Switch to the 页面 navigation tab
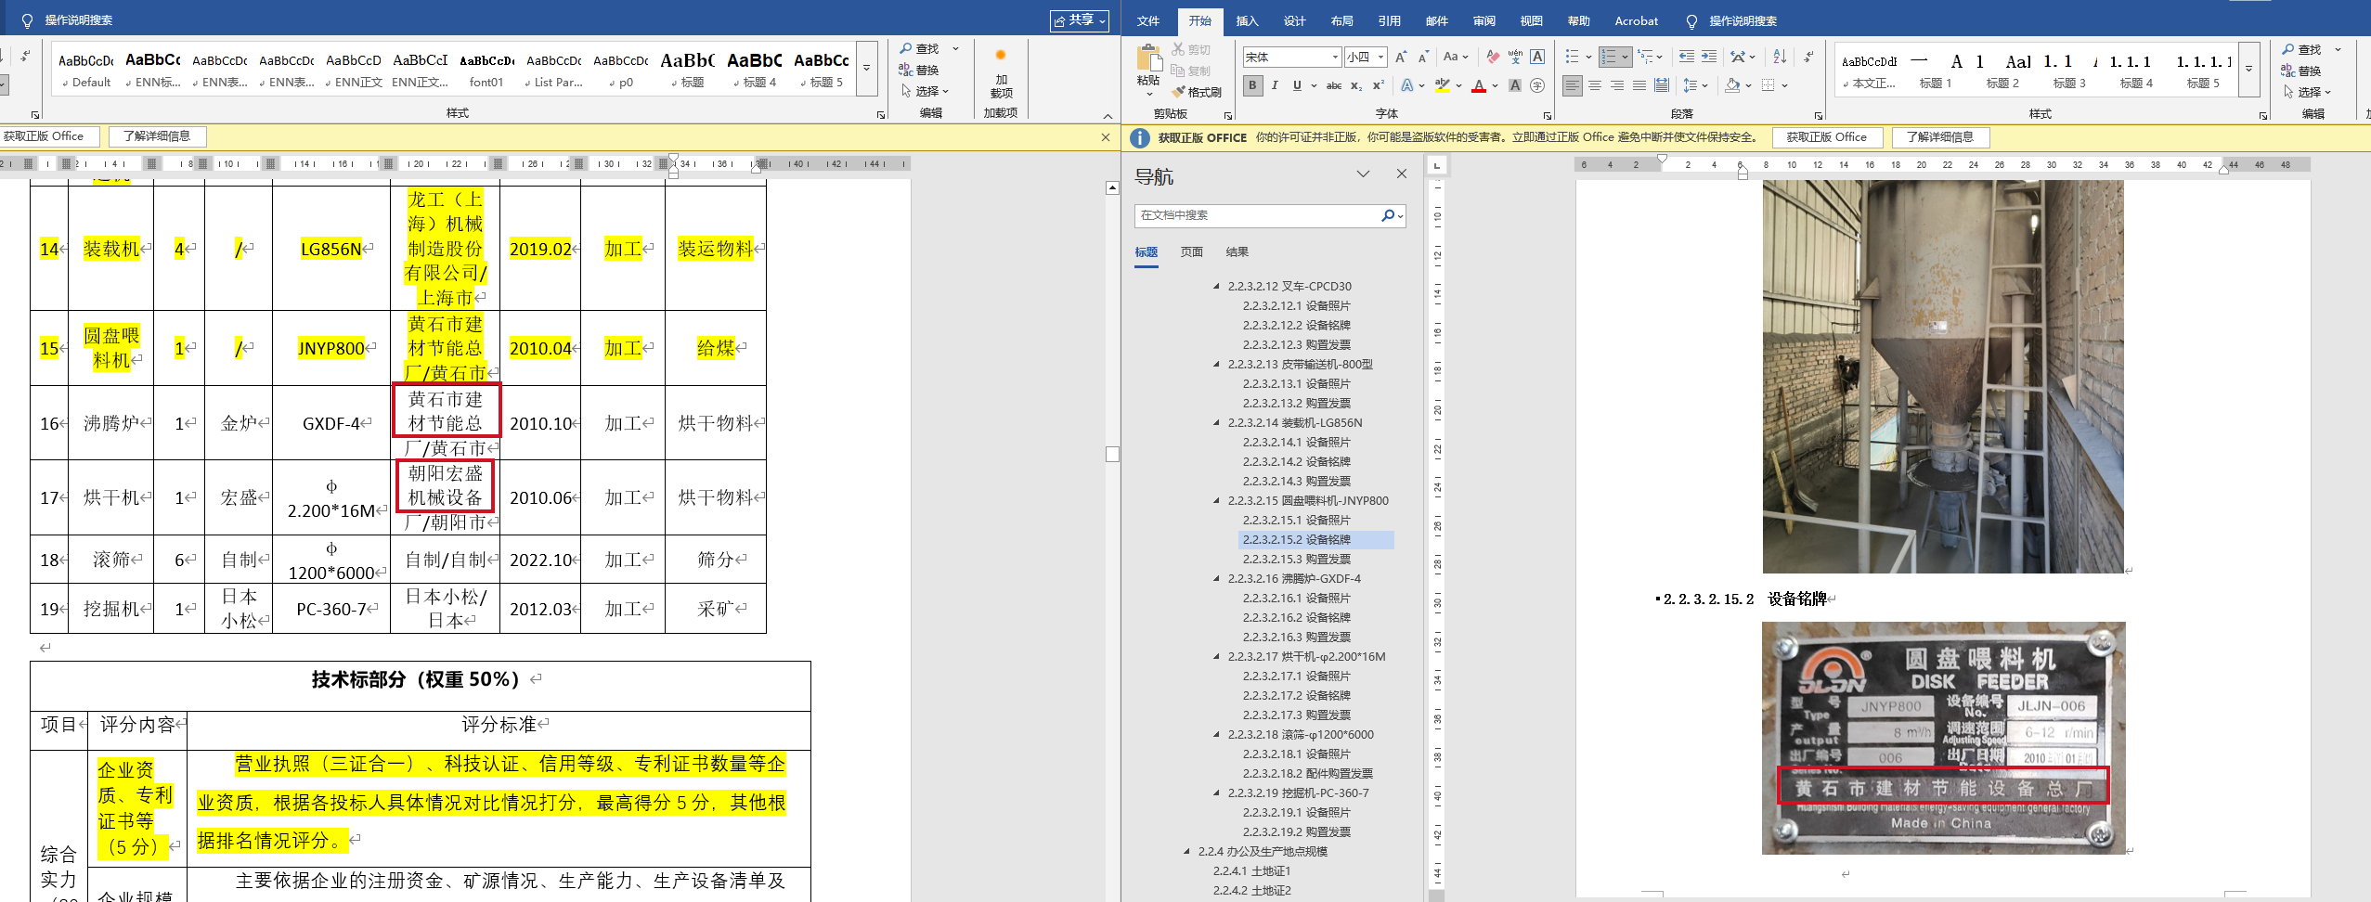2371x902 pixels. click(x=1191, y=252)
